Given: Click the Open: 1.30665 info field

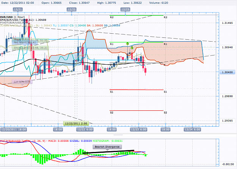Looking at the screenshot, I should pos(52,3).
